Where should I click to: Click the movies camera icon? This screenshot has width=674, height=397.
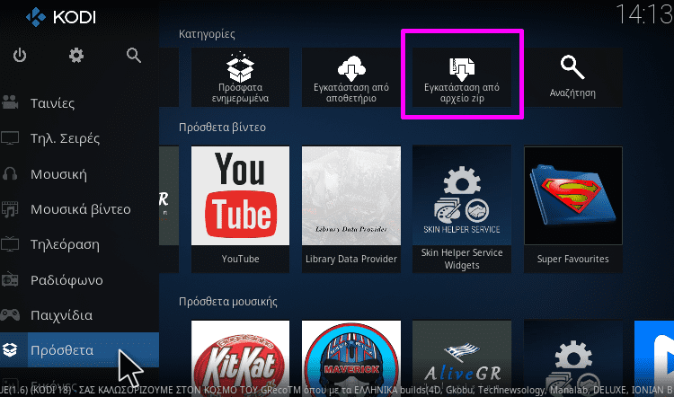[10, 102]
